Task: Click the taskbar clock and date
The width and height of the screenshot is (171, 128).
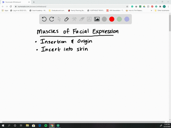Action: (167, 126)
